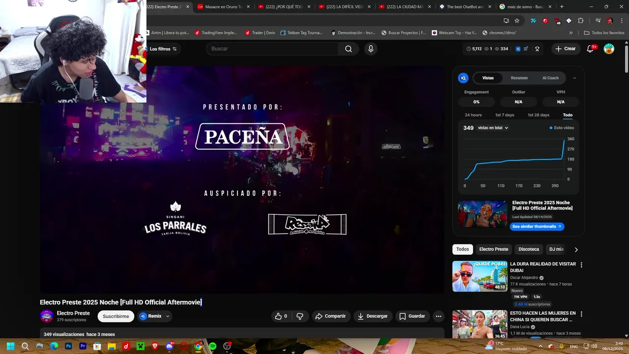Open Photoshop from the taskbar
629x354 pixels.
coord(68,346)
